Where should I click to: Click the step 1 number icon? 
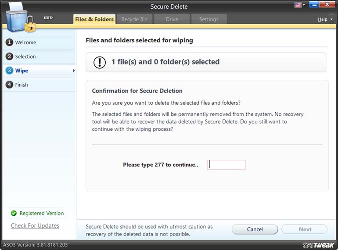(x=9, y=42)
